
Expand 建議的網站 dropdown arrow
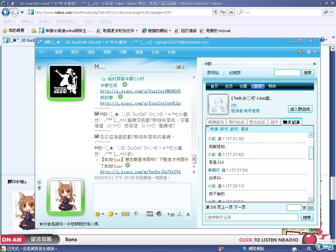click(x=170, y=31)
